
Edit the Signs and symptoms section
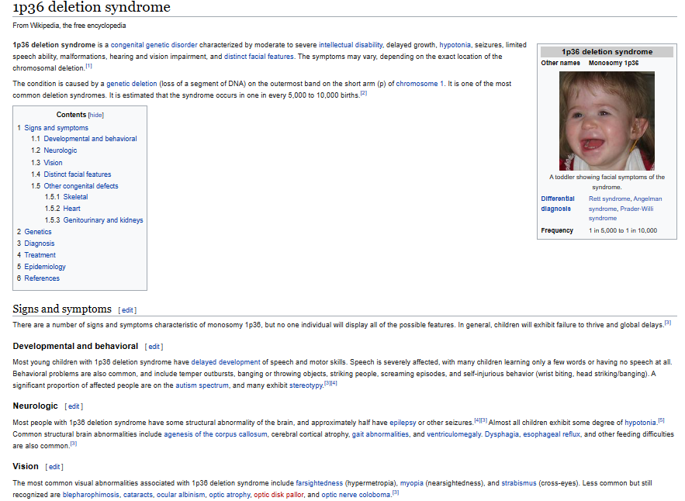click(x=127, y=310)
